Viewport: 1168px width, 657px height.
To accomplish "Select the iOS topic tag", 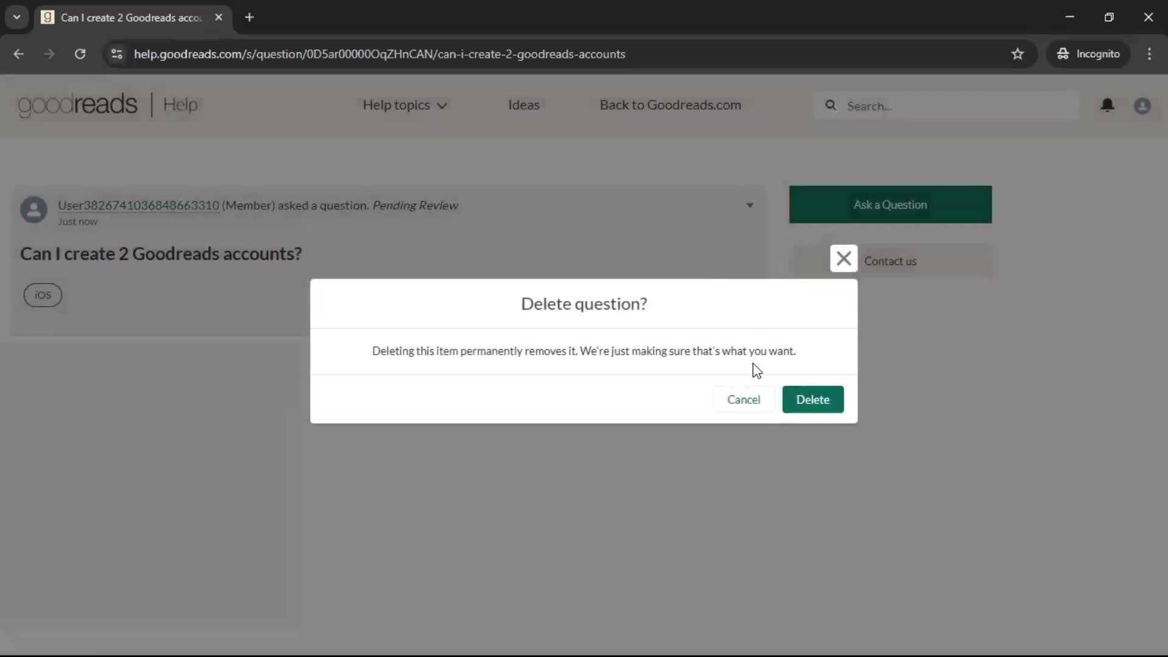I will pyautogui.click(x=43, y=295).
